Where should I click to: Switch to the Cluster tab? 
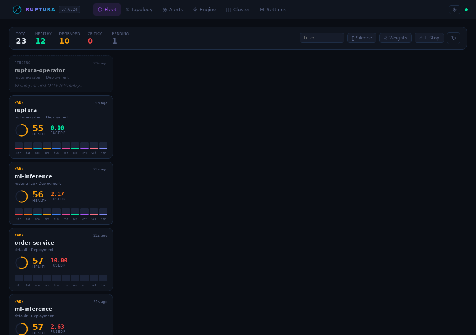(x=238, y=10)
